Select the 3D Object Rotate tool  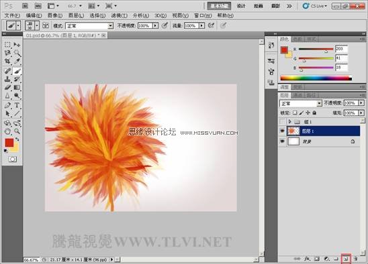click(7, 123)
